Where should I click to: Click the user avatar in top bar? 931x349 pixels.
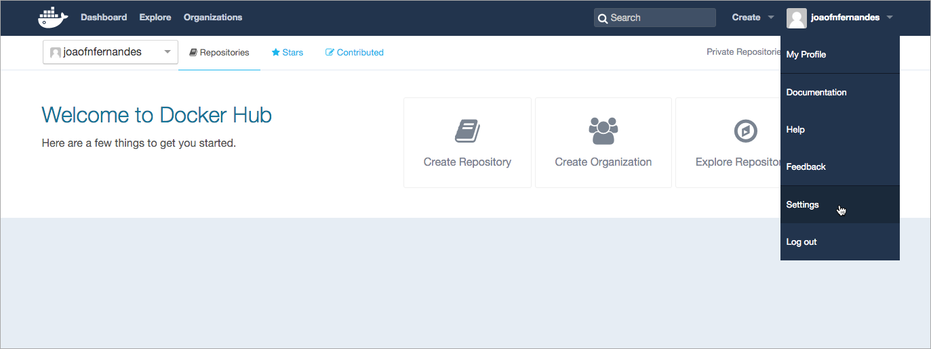point(796,18)
